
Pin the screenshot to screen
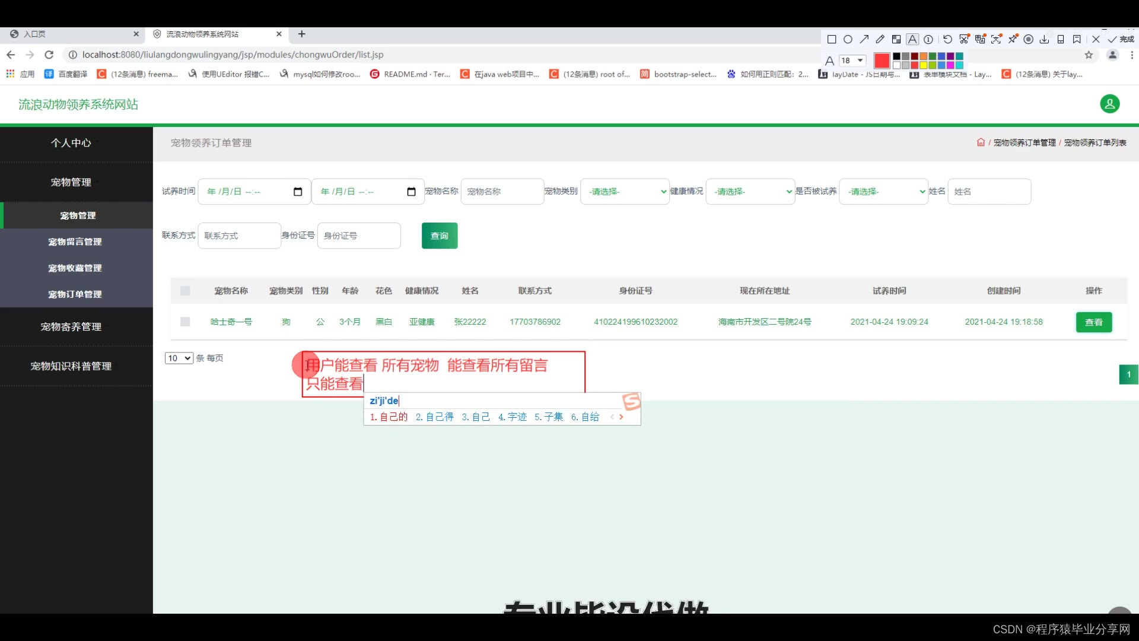coord(1013,39)
